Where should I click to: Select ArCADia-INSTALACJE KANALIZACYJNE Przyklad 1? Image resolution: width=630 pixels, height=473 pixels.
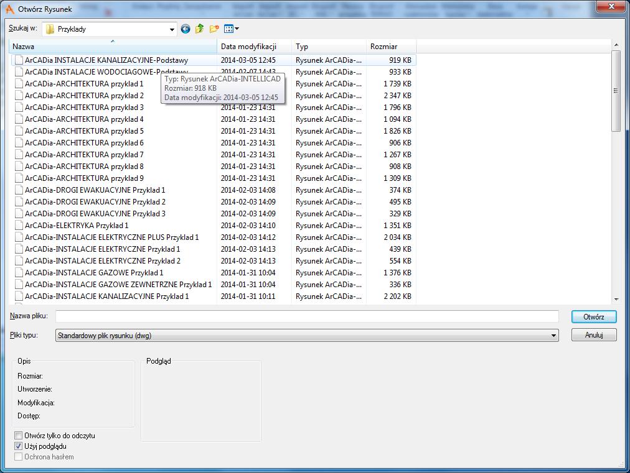(107, 296)
